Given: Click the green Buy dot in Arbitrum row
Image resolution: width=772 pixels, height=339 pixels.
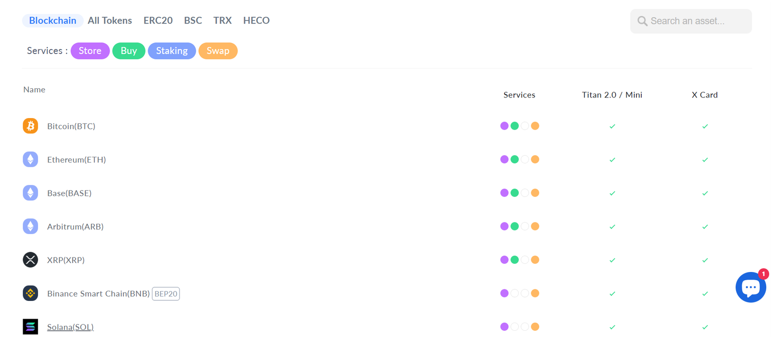Looking at the screenshot, I should click(515, 226).
